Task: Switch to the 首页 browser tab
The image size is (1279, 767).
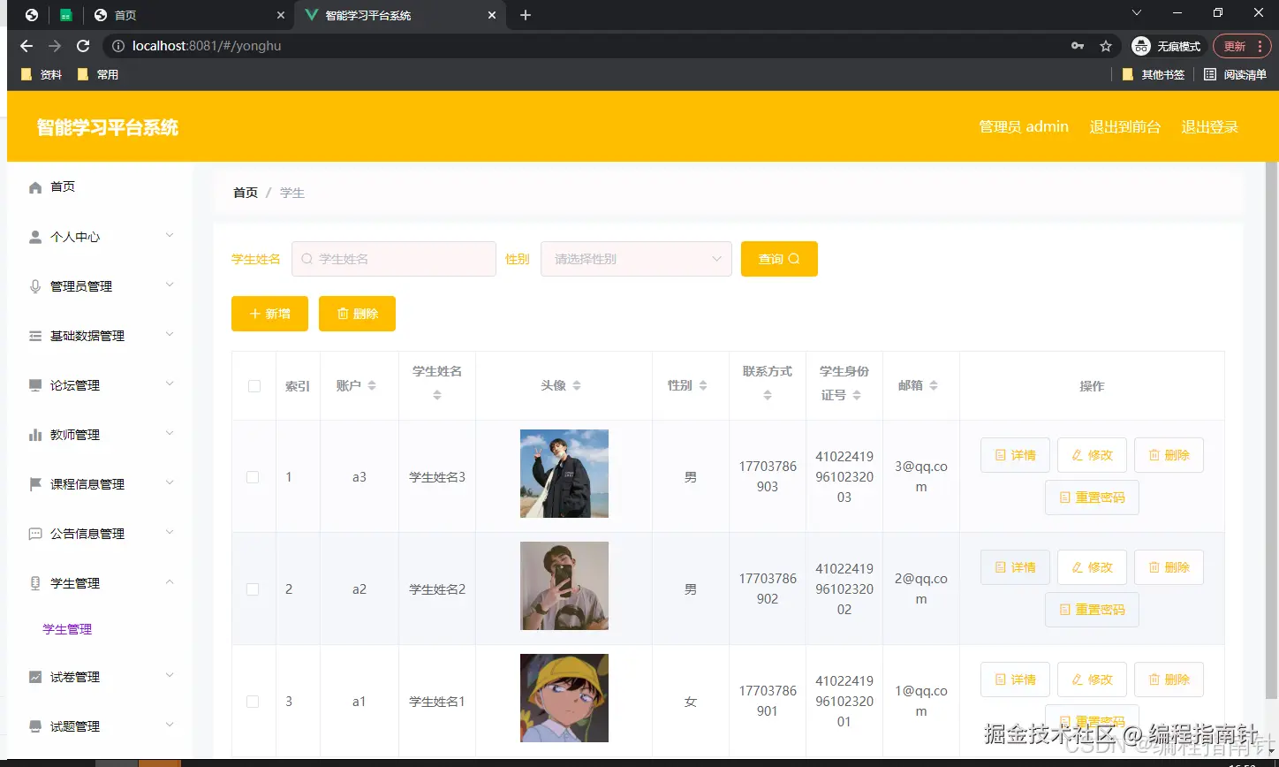Action: tap(189, 15)
